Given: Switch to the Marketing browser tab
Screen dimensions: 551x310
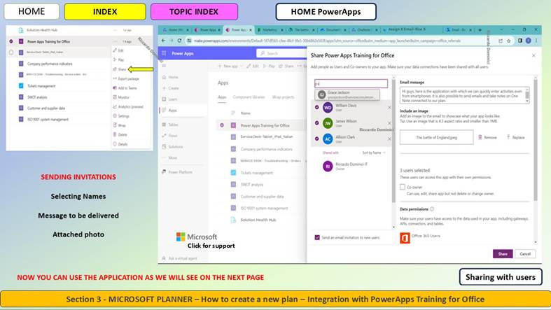Looking at the screenshot, I should pos(269,30).
